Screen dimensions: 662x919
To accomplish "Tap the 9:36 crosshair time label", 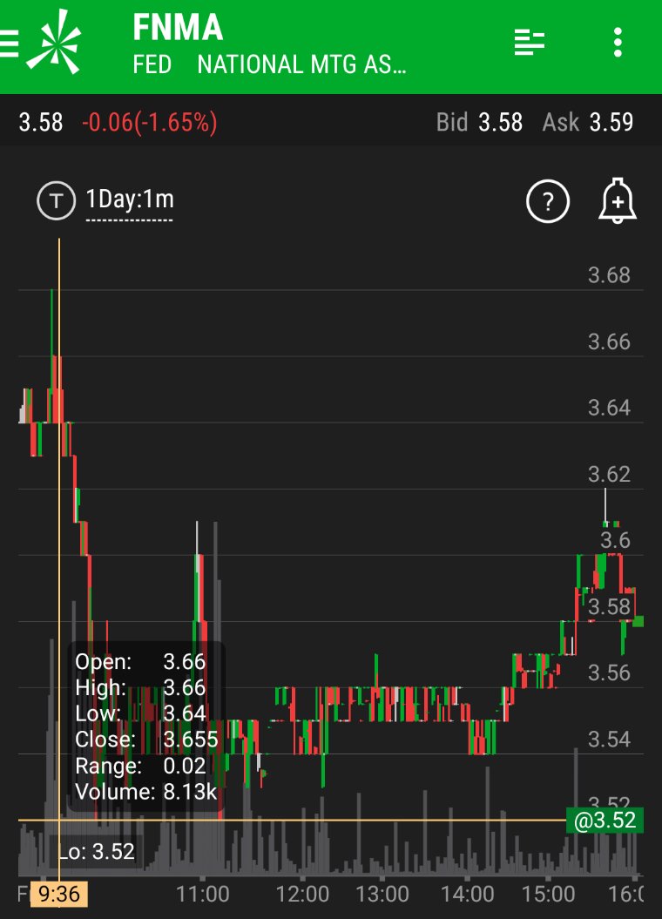I will [x=59, y=895].
